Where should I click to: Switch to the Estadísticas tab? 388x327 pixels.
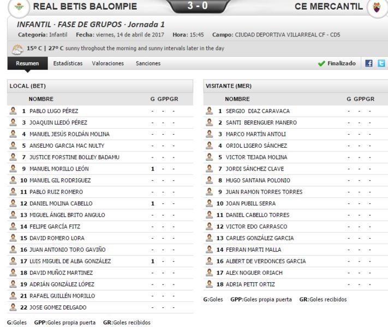pos(68,63)
